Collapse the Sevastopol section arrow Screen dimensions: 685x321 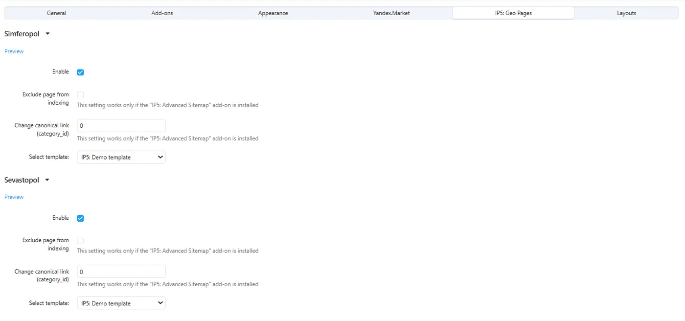(x=47, y=180)
